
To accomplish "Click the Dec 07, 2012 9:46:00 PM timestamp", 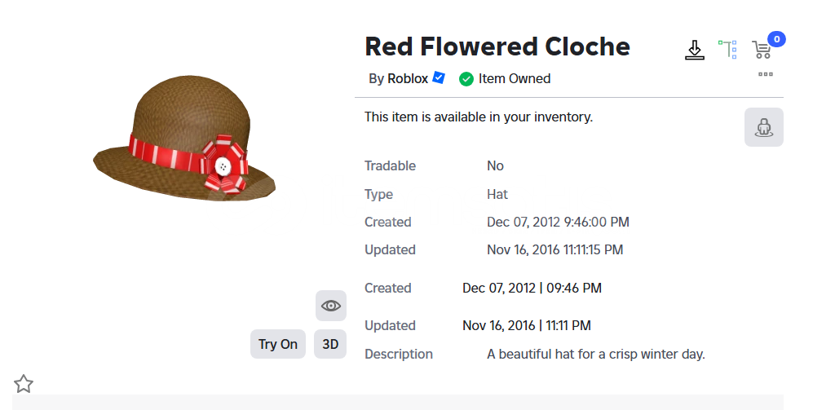I will coord(558,222).
